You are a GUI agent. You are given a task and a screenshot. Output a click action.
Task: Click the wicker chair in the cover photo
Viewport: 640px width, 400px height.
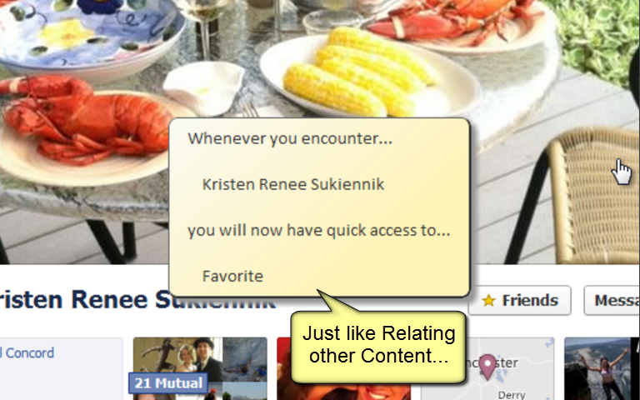click(592, 195)
